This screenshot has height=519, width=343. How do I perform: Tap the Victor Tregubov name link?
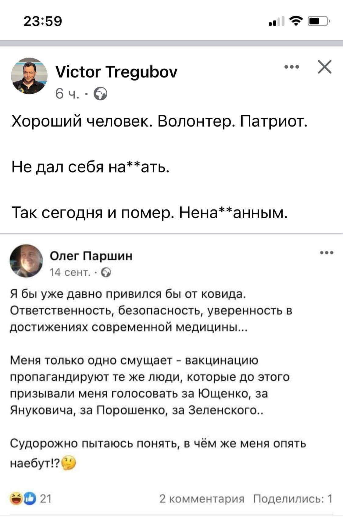tap(116, 72)
